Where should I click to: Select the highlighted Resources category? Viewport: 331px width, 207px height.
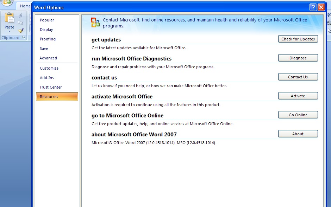coord(57,96)
